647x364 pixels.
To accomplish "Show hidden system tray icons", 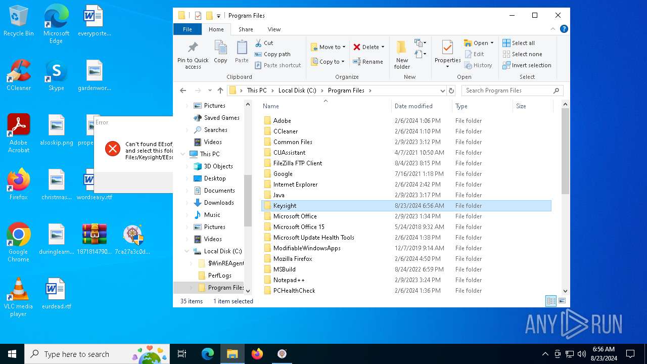I will [x=545, y=354].
